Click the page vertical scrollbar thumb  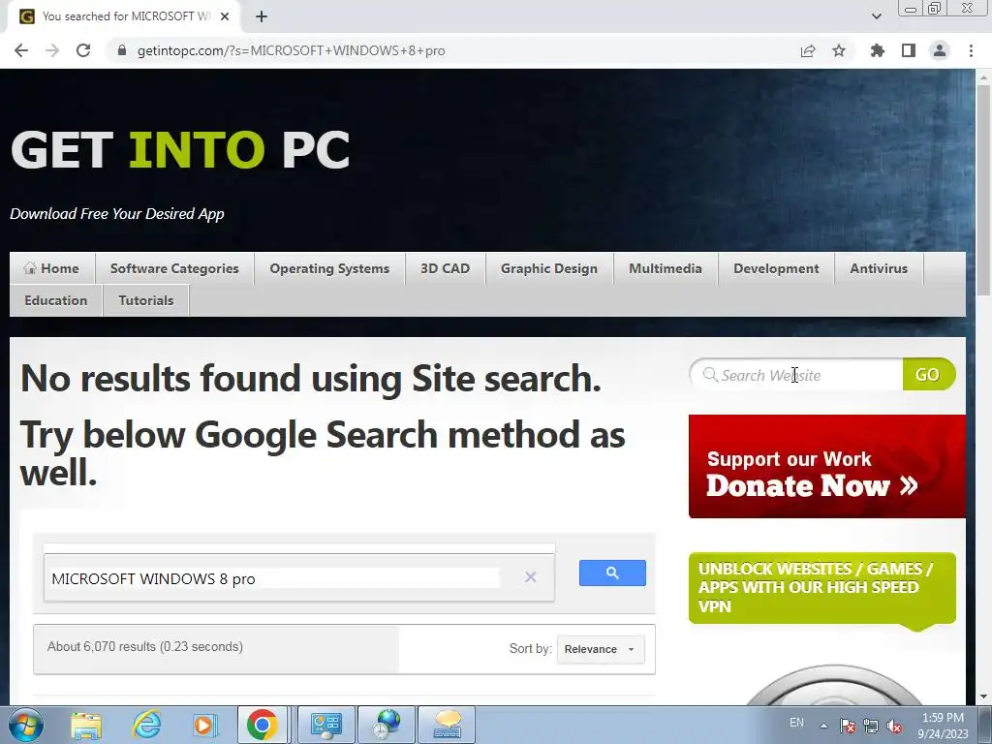(983, 190)
